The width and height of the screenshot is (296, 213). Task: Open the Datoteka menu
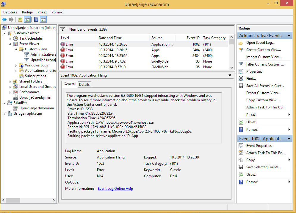click(x=10, y=12)
